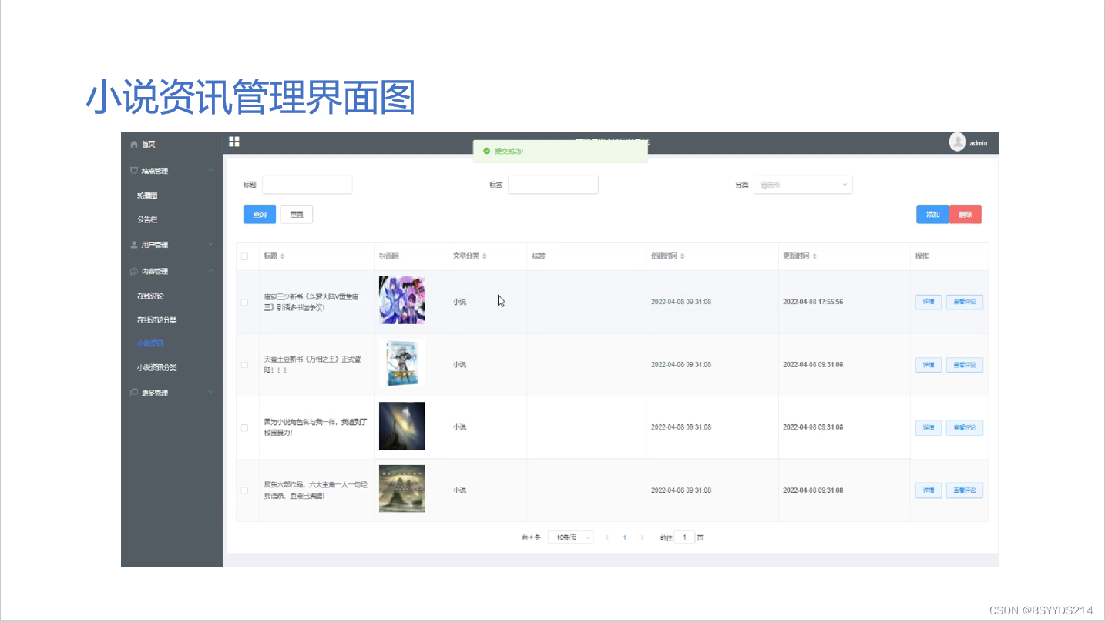The height and width of the screenshot is (622, 1105).
Task: Click update time 2022-04-08 17:55:56
Action: (813, 303)
